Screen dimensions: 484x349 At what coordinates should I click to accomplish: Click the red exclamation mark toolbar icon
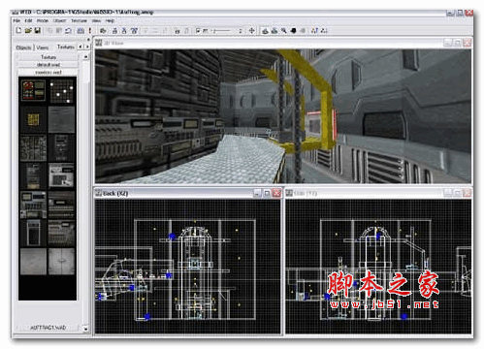coord(90,31)
